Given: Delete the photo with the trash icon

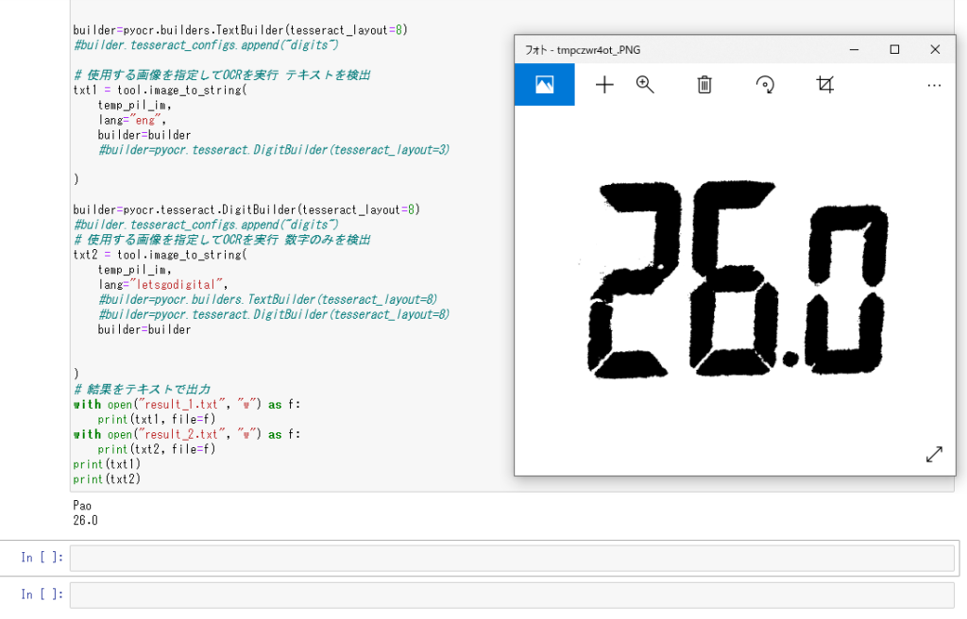Looking at the screenshot, I should (704, 85).
